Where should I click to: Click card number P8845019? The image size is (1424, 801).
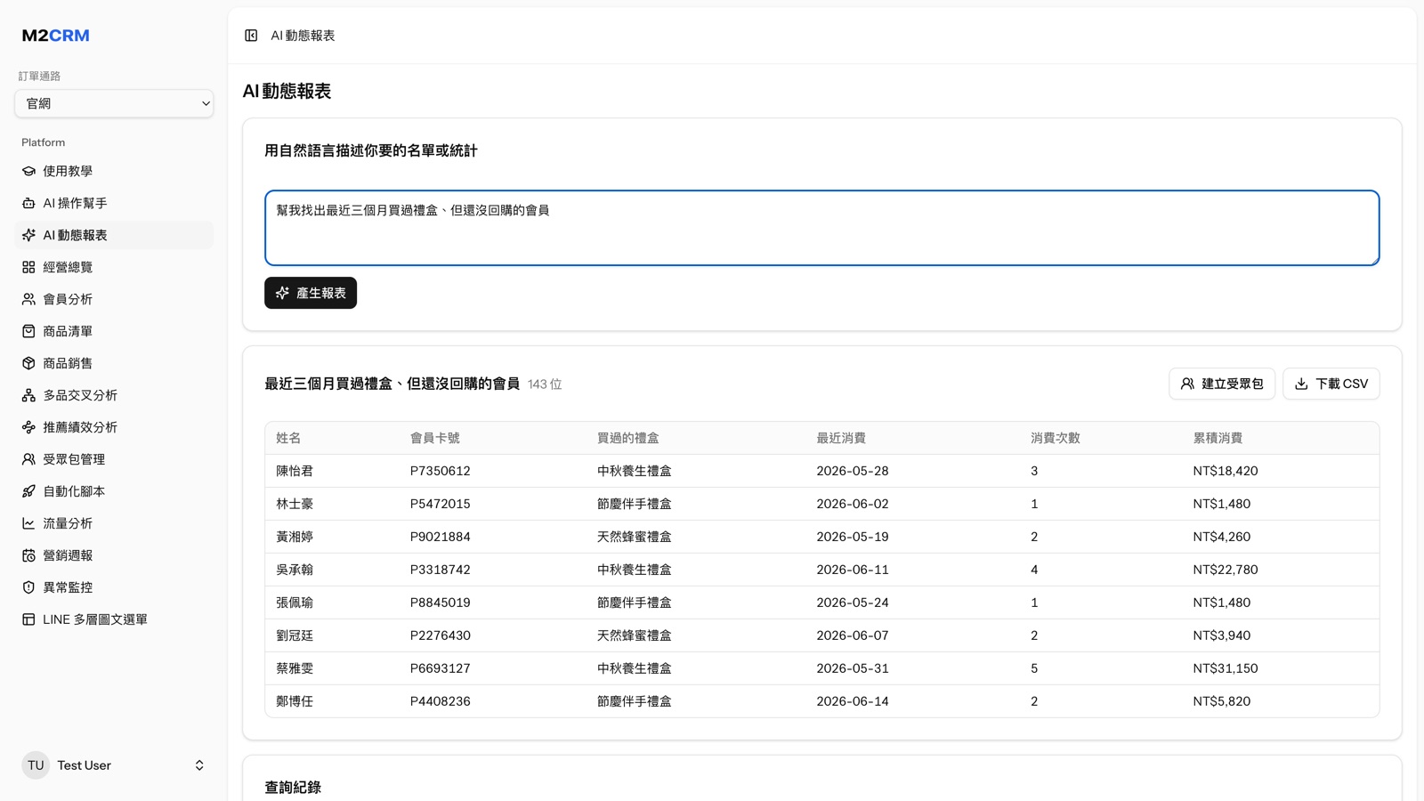440,603
